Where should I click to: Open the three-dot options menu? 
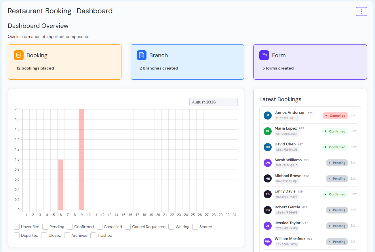(x=361, y=11)
